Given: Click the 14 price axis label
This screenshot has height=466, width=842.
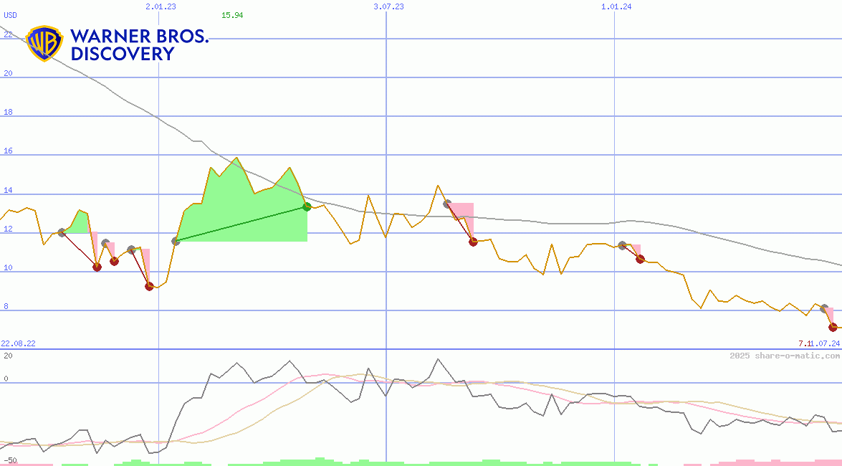Looking at the screenshot, I should [x=8, y=190].
